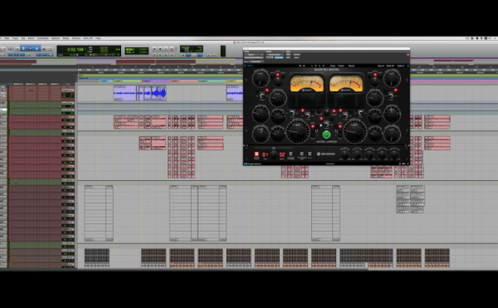Select the first blue audio clip on top track
This screenshot has width=498, height=308.
click(x=125, y=93)
